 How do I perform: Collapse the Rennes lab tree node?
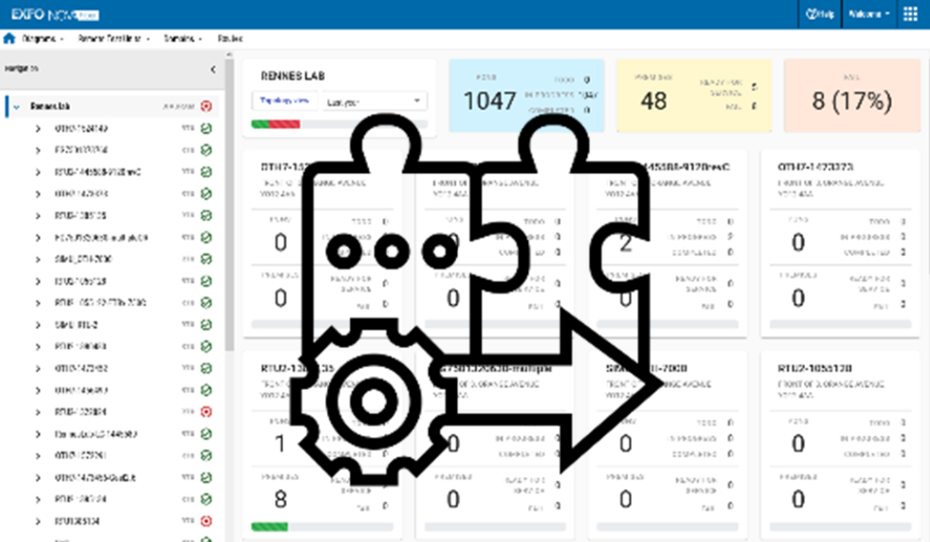click(17, 107)
